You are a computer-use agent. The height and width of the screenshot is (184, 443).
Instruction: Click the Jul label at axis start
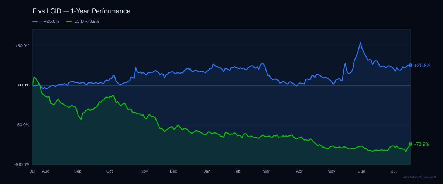click(32, 171)
